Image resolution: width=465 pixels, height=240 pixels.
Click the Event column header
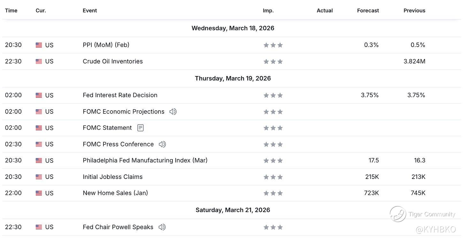[90, 11]
